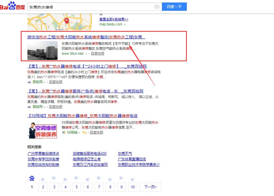Open 查看全部4条结果 map results link
The width and height of the screenshot is (274, 196).
pyautogui.click(x=114, y=19)
